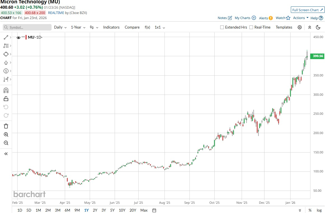Expand annotation tool options arrow
325x213 pixels.
[11, 46]
